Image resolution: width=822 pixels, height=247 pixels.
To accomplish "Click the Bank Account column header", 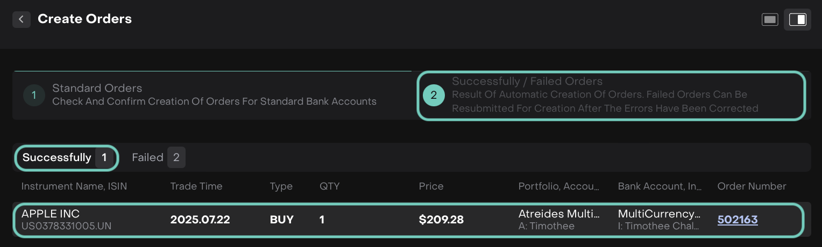I will (x=660, y=186).
